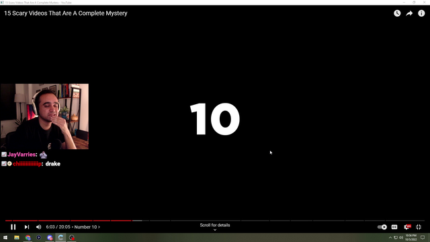Image resolution: width=430 pixels, height=242 pixels.
Task: Show video info cards
Action: [421, 13]
